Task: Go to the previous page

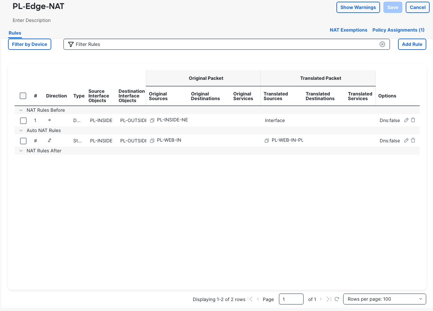Action: (258, 299)
